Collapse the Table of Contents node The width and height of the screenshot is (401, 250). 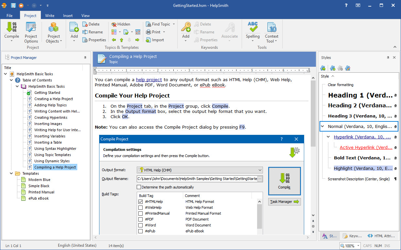click(x=11, y=80)
